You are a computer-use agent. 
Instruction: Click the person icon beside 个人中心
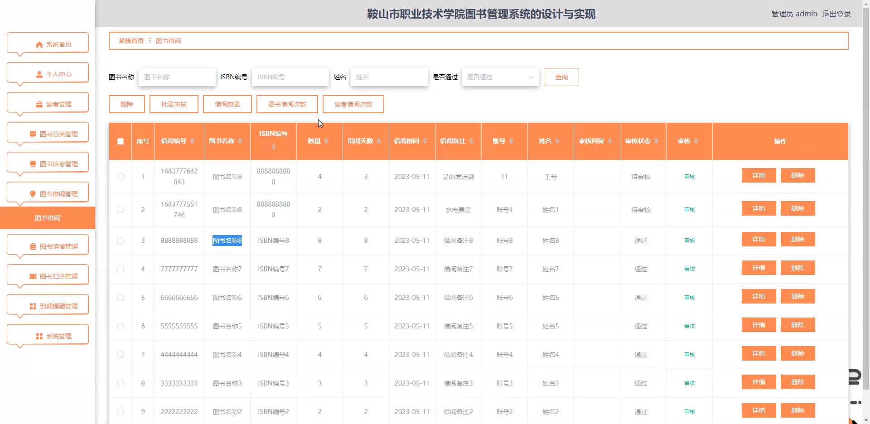[39, 74]
